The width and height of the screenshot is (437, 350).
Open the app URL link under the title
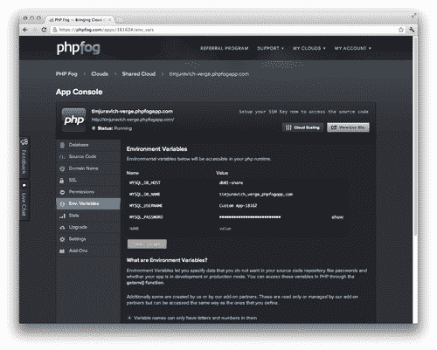pyautogui.click(x=133, y=120)
